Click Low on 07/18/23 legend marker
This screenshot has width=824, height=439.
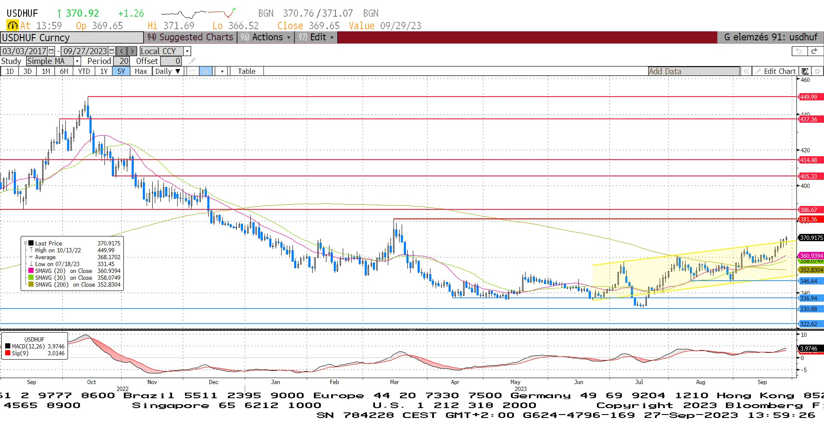(x=31, y=264)
